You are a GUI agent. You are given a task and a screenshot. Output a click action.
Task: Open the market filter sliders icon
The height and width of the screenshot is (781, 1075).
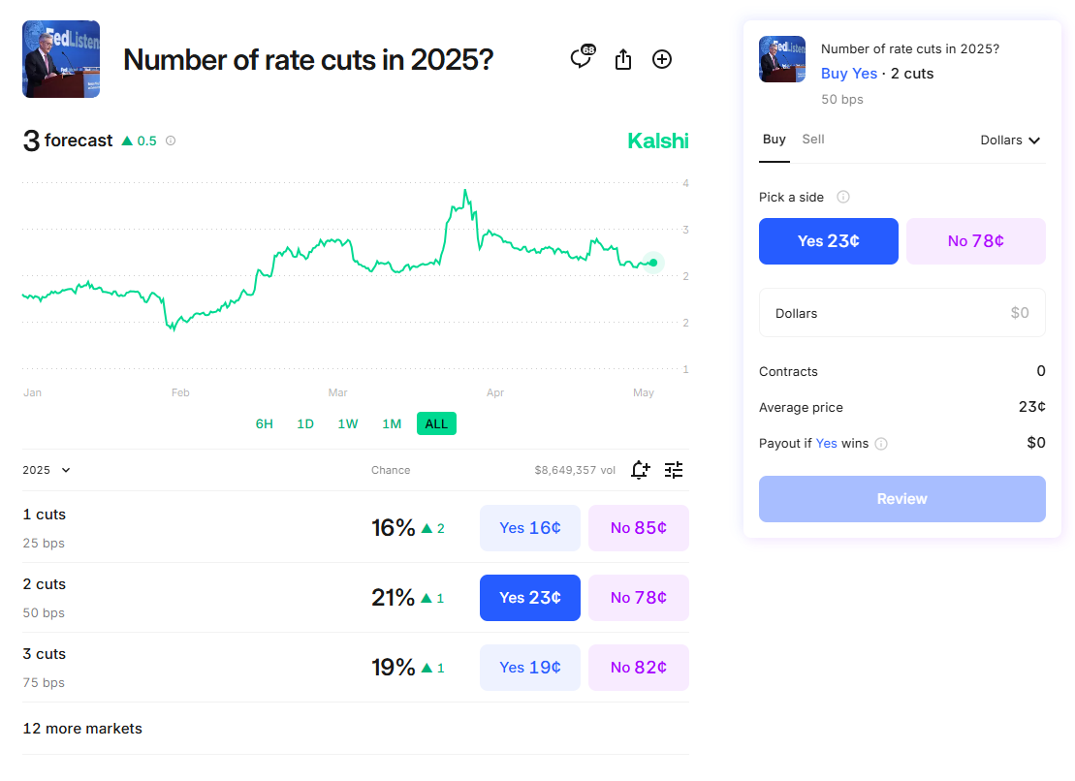[x=674, y=470]
